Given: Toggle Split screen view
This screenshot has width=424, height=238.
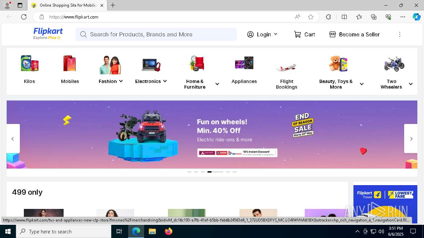Looking at the screenshot, I should (x=344, y=17).
